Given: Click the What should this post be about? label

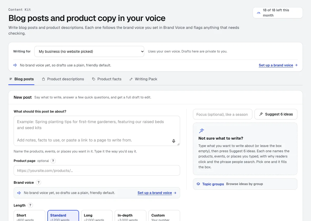Looking at the screenshot, I should pyautogui.click(x=40, y=111).
